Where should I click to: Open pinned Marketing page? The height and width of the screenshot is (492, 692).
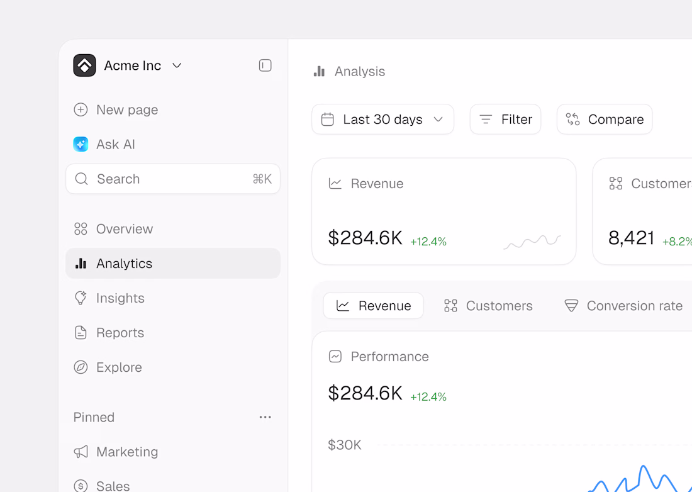click(116, 451)
